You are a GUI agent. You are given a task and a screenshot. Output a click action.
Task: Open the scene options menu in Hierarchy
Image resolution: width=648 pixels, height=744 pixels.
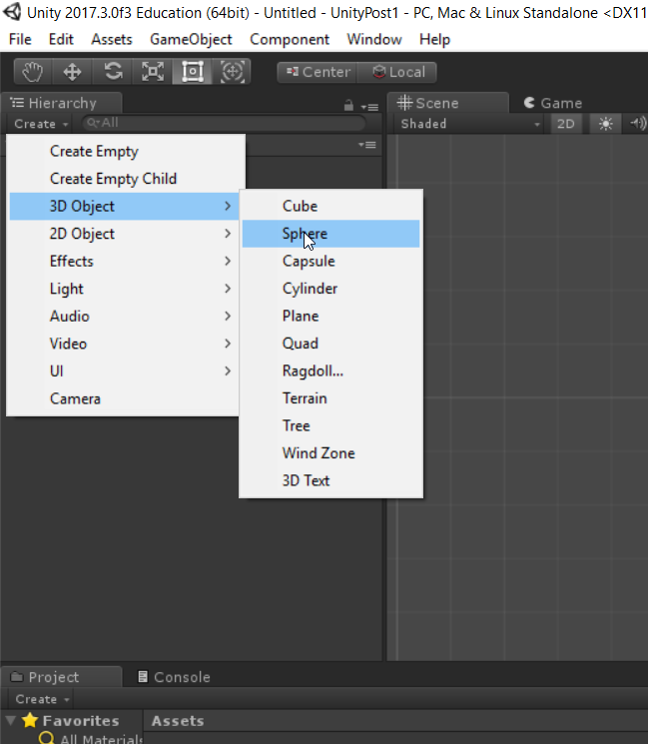point(367,145)
